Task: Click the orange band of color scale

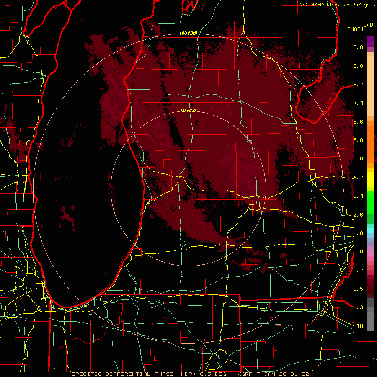Action: [x=370, y=142]
